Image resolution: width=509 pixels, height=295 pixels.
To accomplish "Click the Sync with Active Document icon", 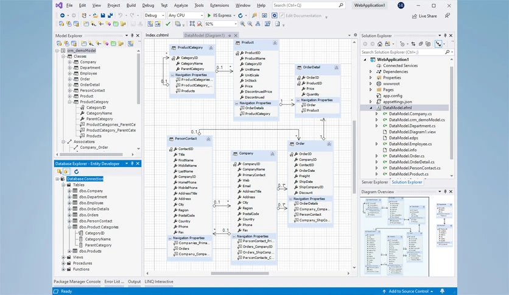I will pyautogui.click(x=413, y=44).
